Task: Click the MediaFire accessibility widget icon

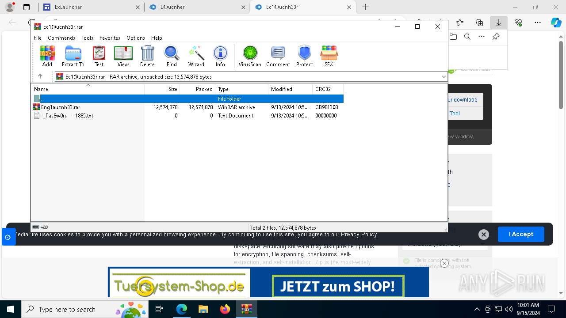Action: point(8,237)
